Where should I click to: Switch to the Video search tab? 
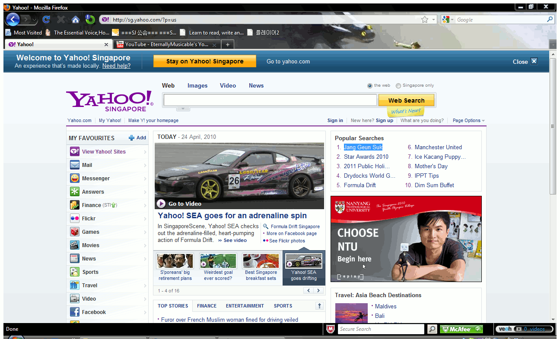(x=228, y=85)
